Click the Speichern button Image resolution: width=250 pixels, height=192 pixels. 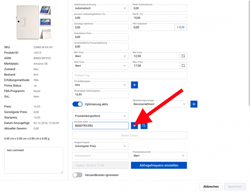235,187
